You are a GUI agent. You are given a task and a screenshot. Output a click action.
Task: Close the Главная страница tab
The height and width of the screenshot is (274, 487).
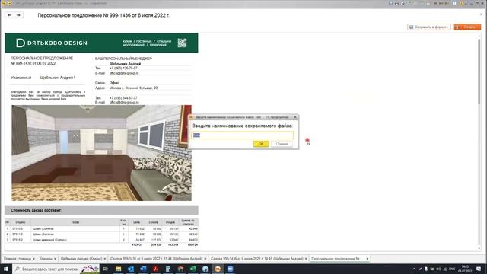[x=33, y=259]
